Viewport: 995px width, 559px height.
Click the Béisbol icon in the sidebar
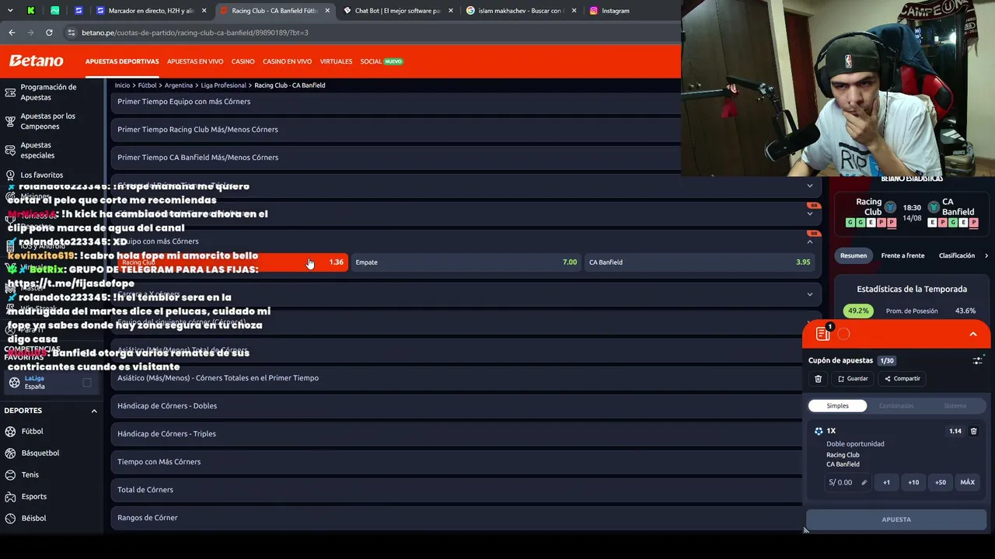10,519
